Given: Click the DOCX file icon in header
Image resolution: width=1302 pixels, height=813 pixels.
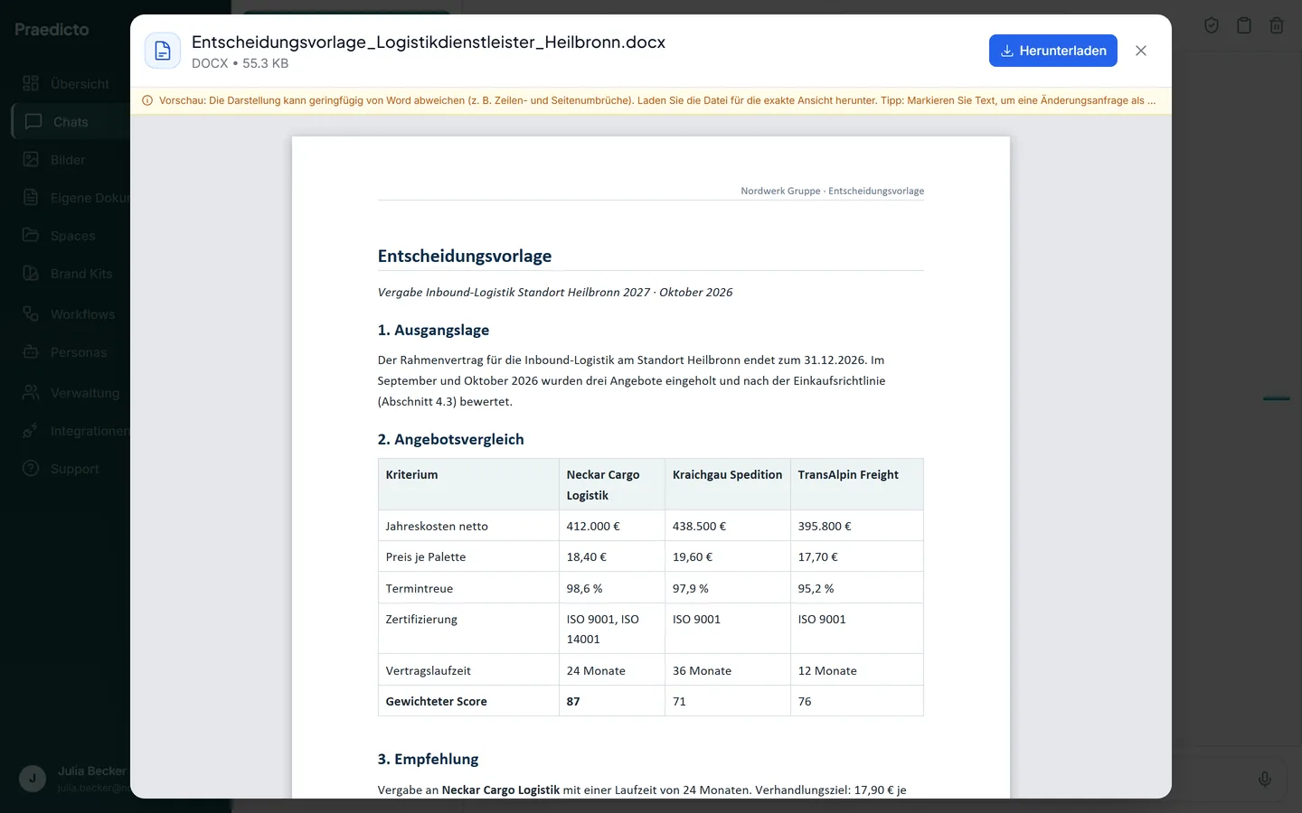Looking at the screenshot, I should (x=163, y=51).
